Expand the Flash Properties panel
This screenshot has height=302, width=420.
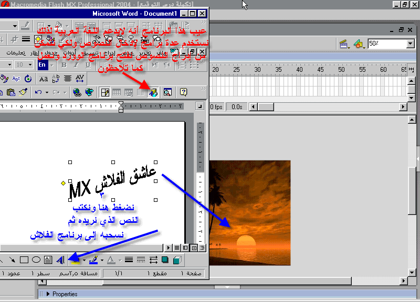coord(48,294)
